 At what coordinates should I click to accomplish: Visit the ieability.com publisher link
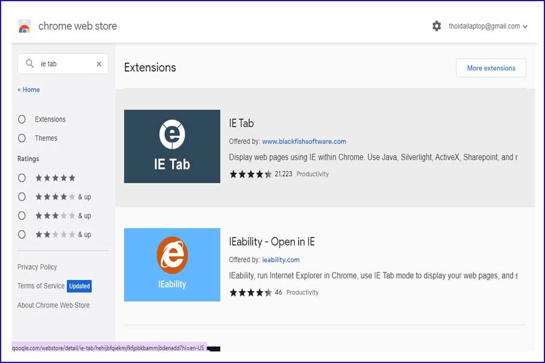point(281,260)
